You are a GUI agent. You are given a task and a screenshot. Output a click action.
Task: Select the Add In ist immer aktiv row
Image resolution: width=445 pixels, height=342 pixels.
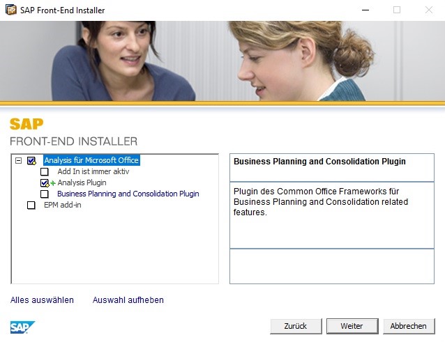[x=93, y=171]
